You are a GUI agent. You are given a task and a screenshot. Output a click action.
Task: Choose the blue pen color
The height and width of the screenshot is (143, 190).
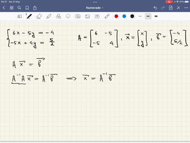click(x=124, y=16)
